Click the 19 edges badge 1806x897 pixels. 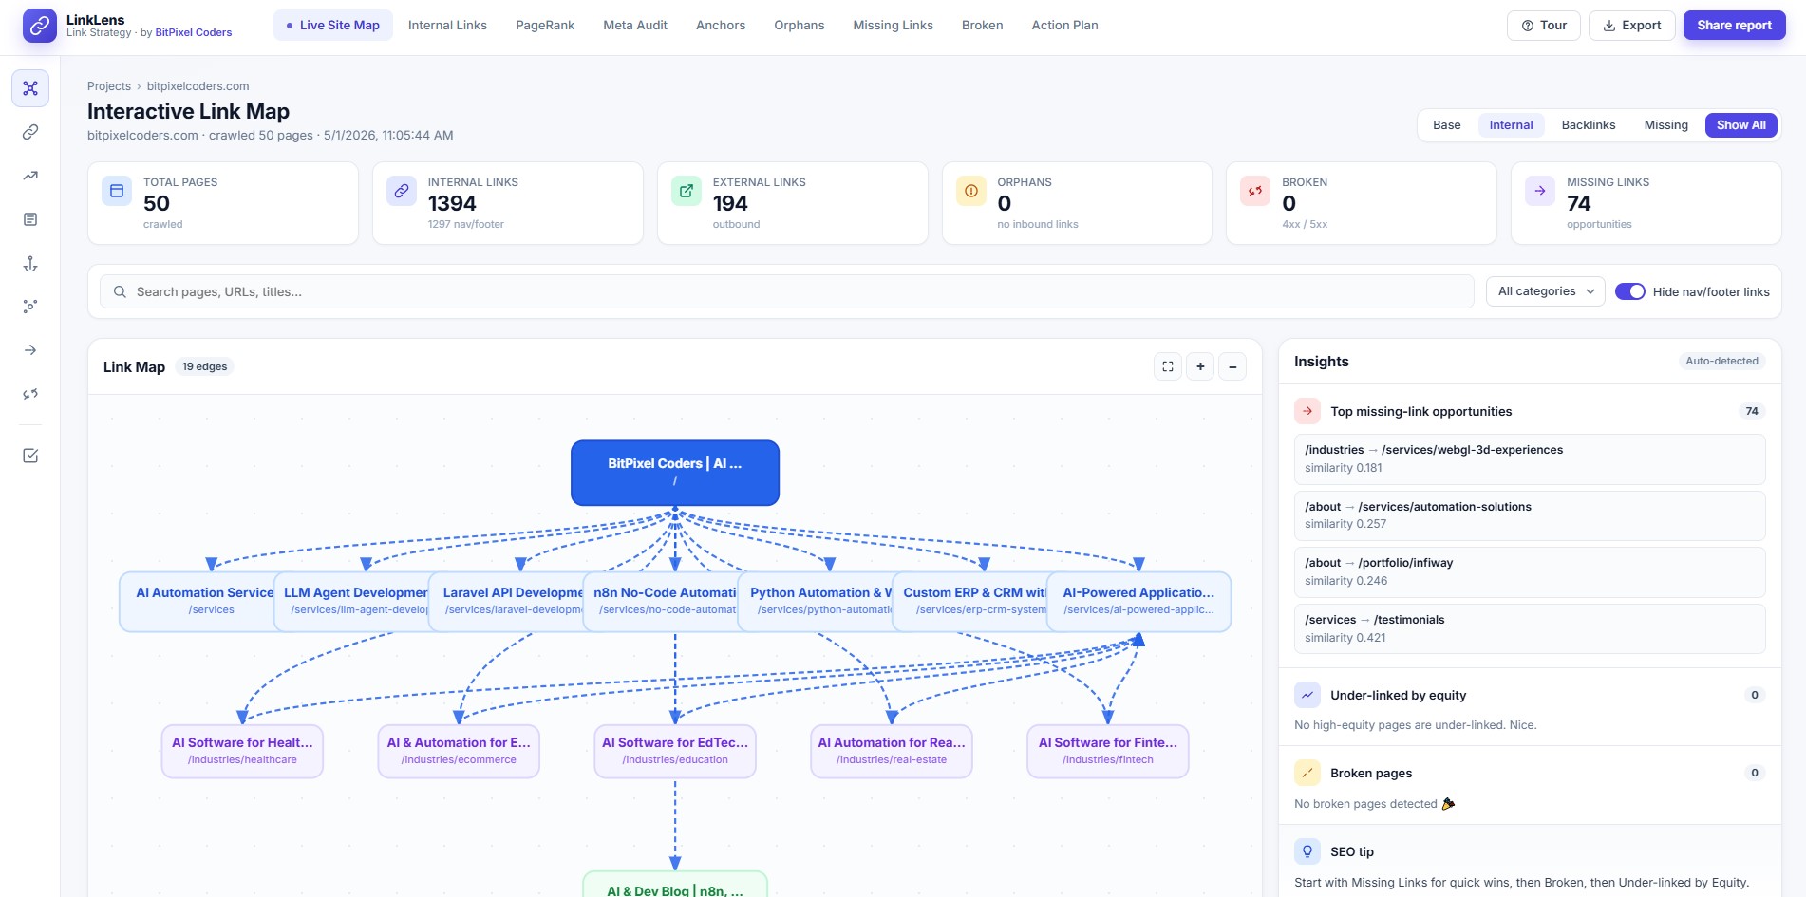[x=204, y=366]
